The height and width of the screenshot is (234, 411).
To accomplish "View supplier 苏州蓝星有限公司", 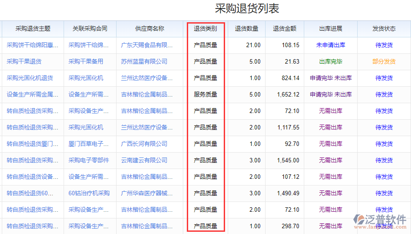I will [x=144, y=61].
